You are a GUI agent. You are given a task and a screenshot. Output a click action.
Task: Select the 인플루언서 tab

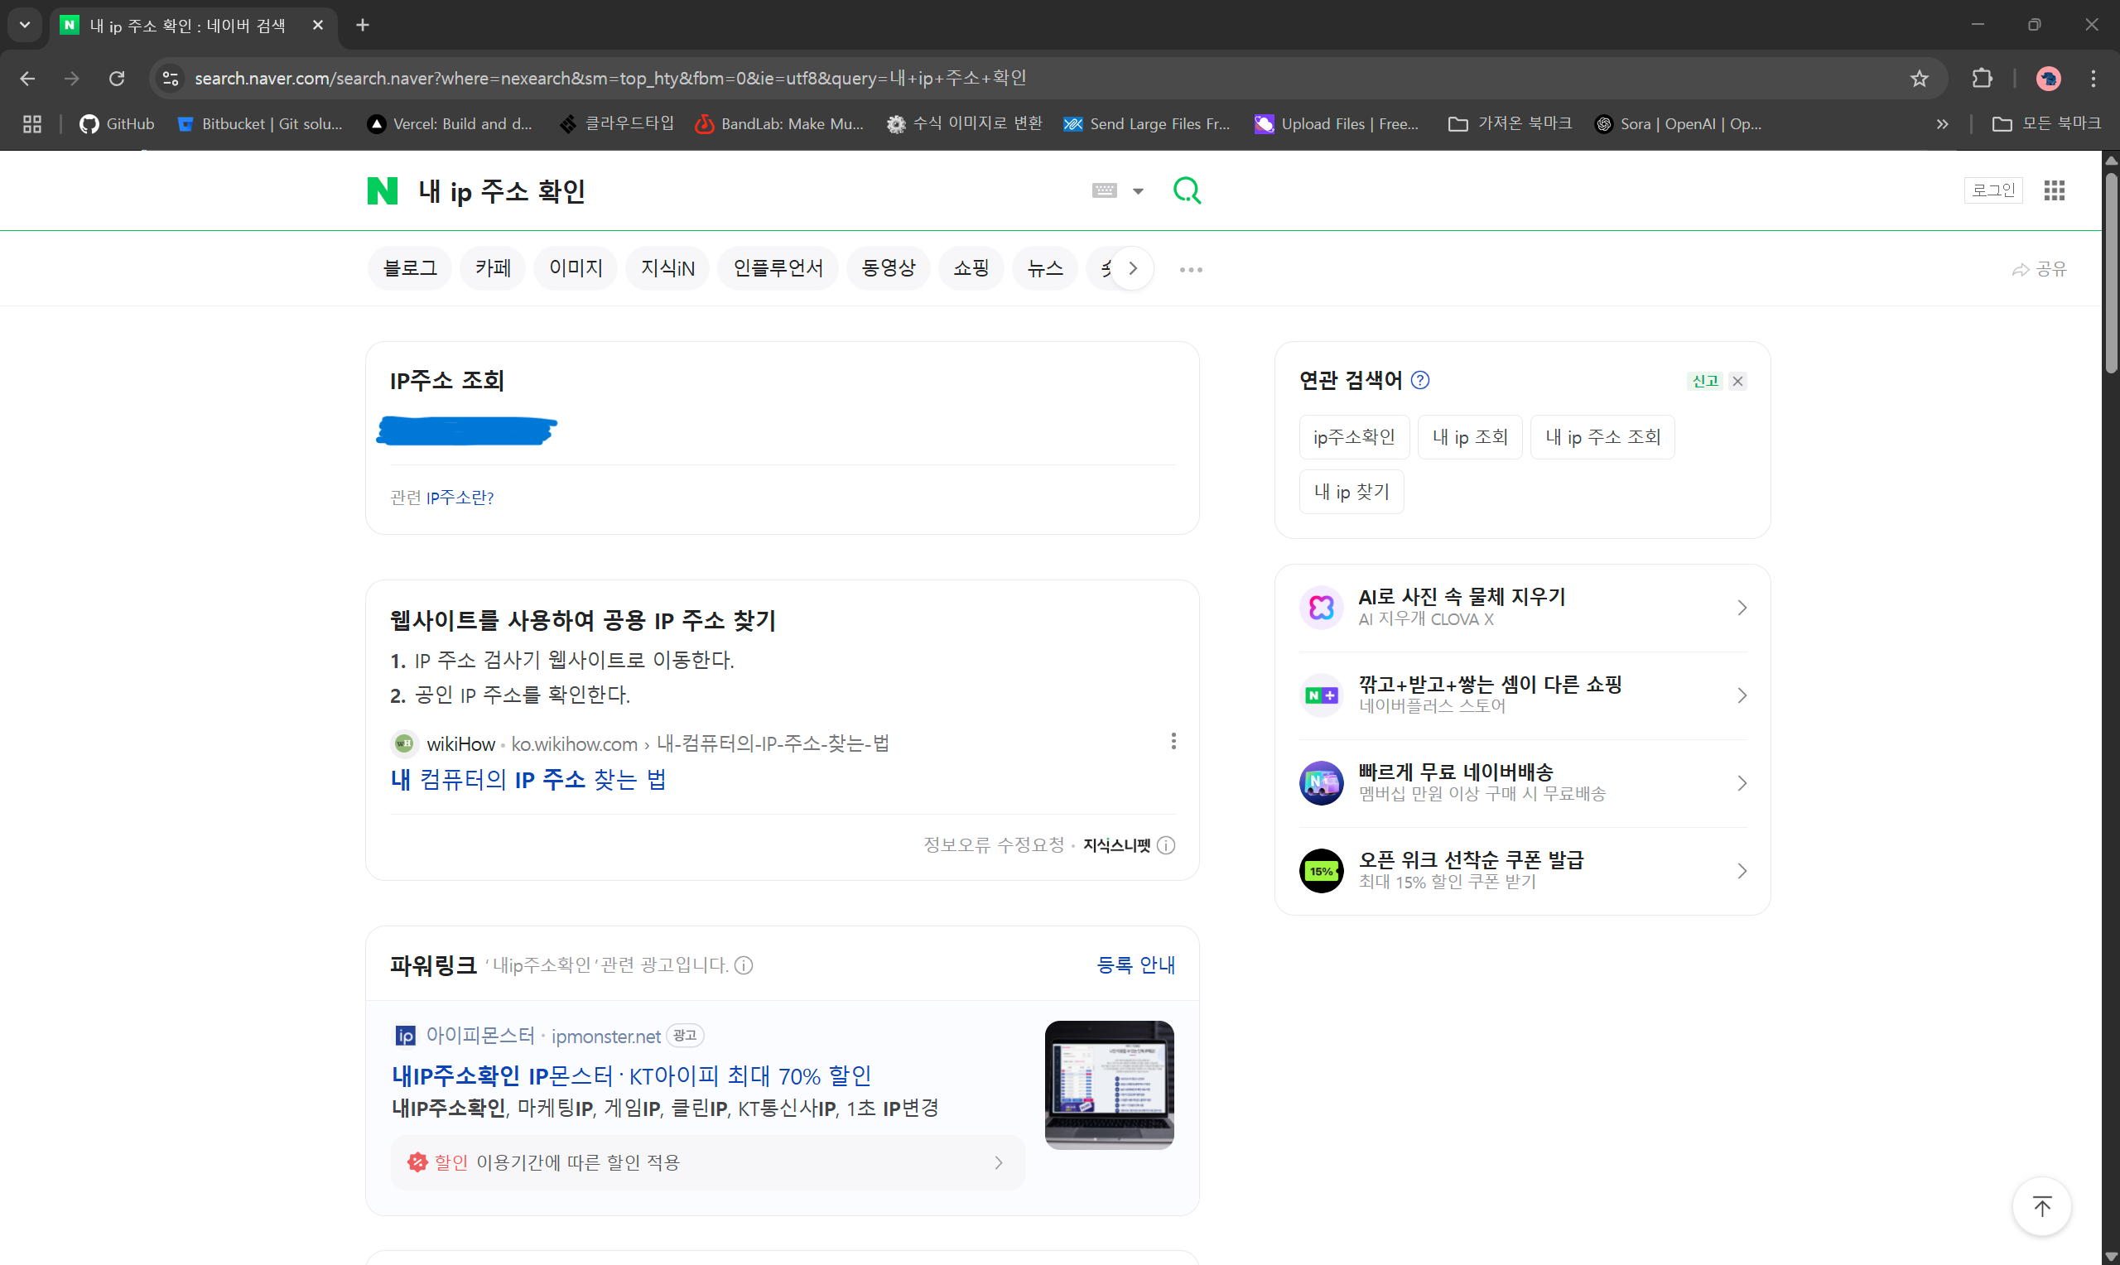(x=778, y=268)
